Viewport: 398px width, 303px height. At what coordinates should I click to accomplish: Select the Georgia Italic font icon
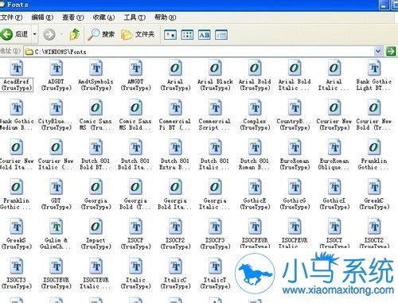(215, 187)
